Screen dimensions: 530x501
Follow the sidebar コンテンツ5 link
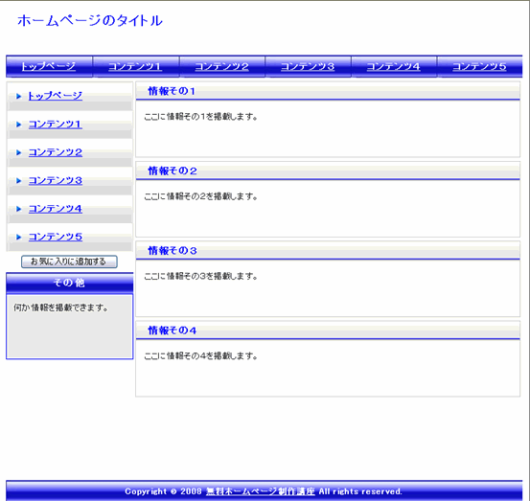point(56,237)
